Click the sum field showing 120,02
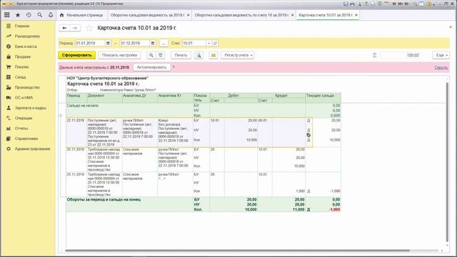457x257 pixels. coord(400,55)
